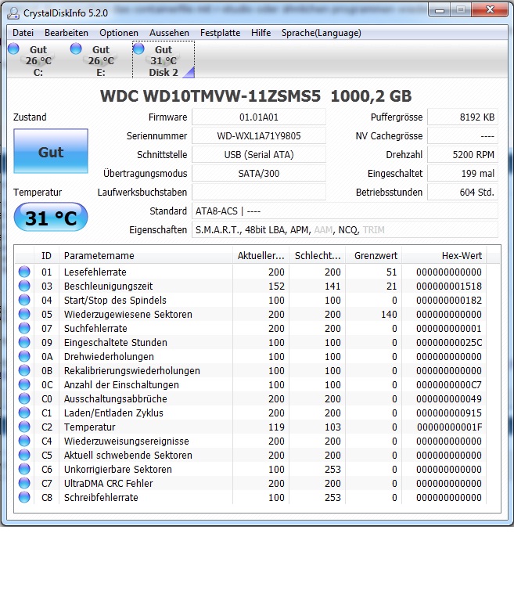Click status orb of Drehwiederholungen row

click(x=24, y=356)
